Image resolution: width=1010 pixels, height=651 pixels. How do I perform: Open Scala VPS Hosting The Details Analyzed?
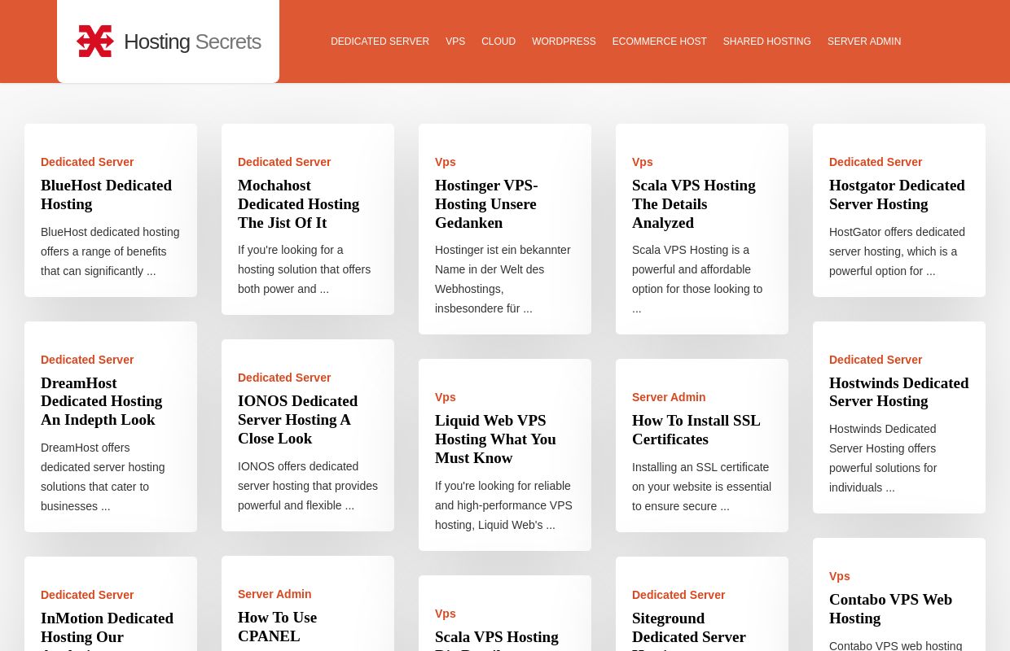point(694,204)
